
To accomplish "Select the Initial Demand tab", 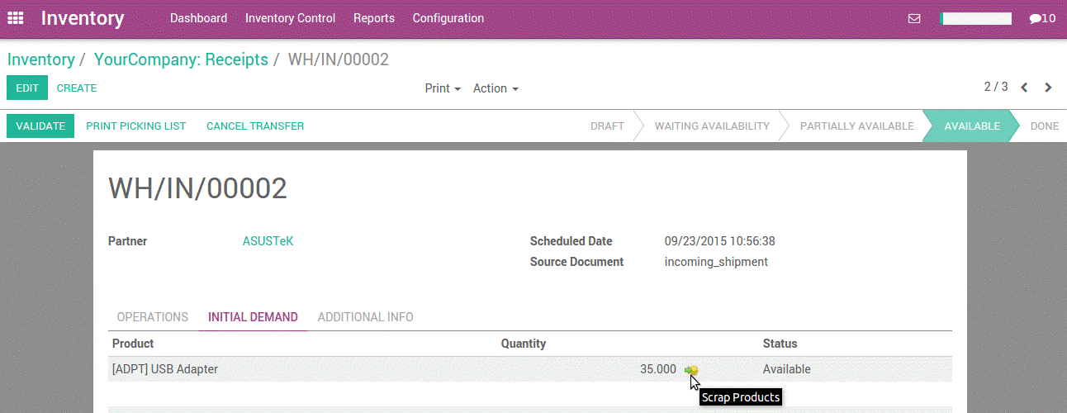I will click(253, 317).
